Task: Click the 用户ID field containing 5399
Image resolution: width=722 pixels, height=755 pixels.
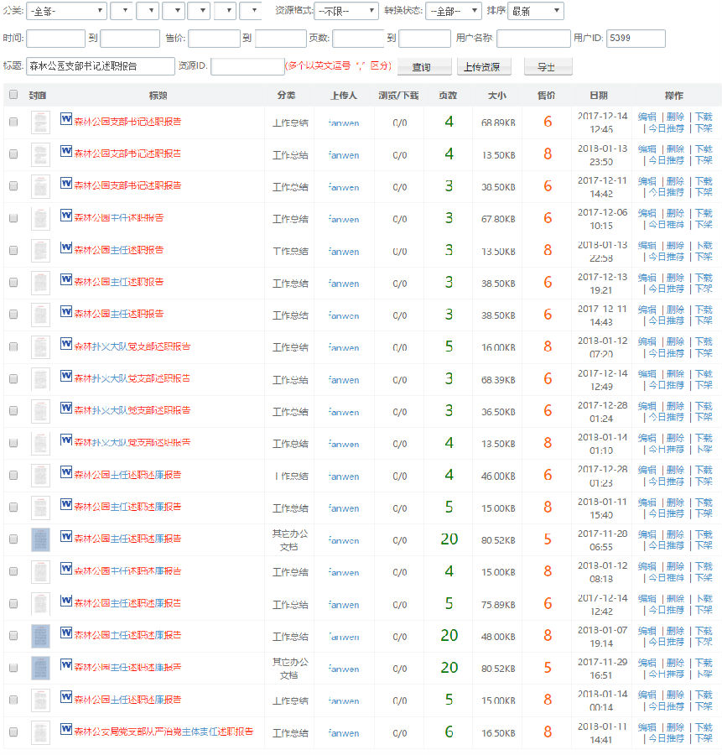Action: pos(635,39)
